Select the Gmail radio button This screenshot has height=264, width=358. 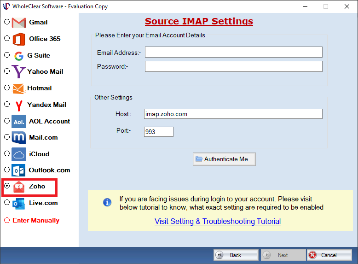pyautogui.click(x=7, y=22)
